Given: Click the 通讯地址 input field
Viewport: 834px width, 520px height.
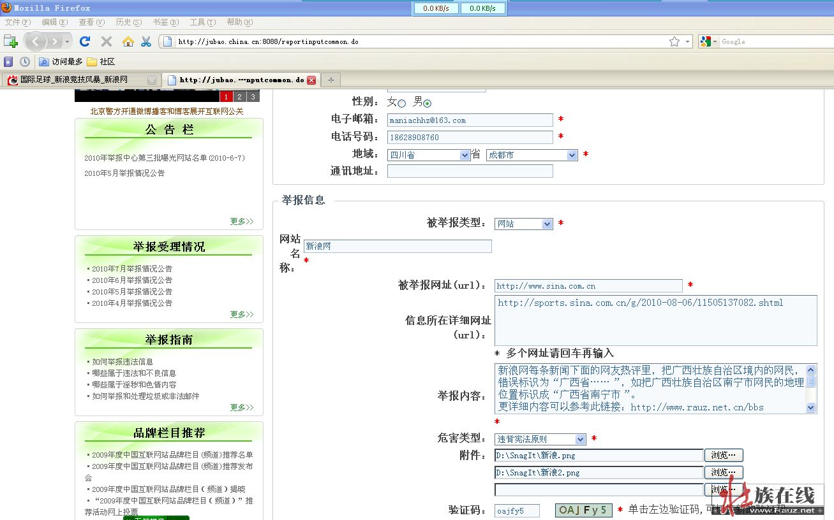Looking at the screenshot, I should click(470, 171).
